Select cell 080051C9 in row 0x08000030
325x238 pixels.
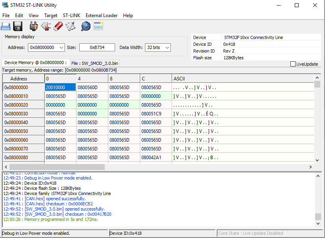(156, 114)
